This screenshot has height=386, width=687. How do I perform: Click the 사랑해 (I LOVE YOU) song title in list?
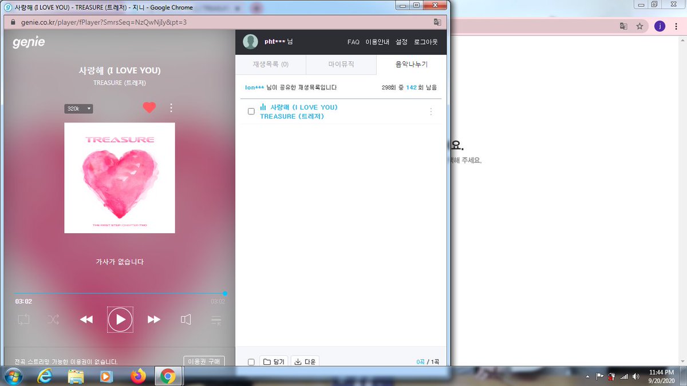[x=304, y=108]
